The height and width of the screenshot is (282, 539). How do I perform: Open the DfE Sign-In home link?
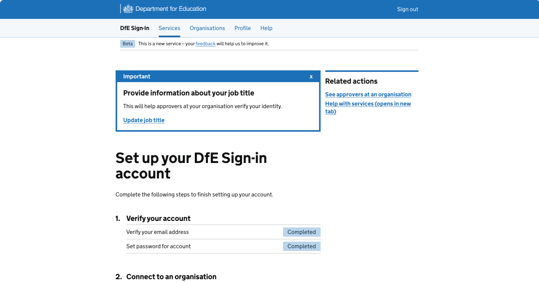[x=135, y=28]
